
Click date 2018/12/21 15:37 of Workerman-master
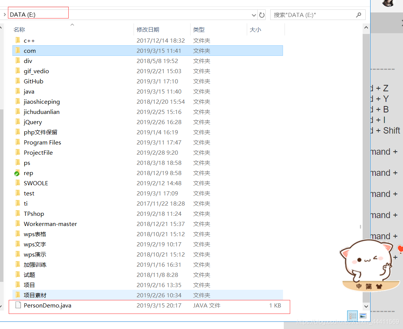[161, 224]
